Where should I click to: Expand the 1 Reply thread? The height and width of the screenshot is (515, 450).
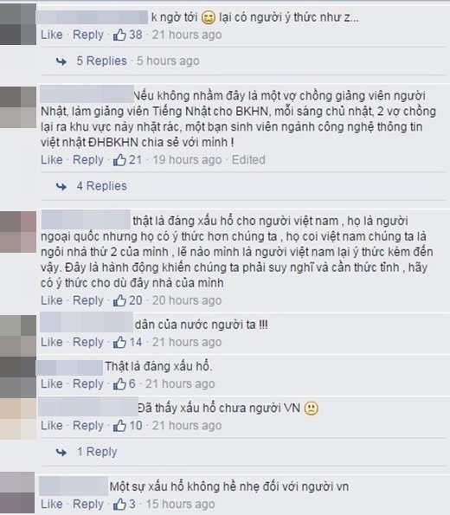click(x=97, y=452)
